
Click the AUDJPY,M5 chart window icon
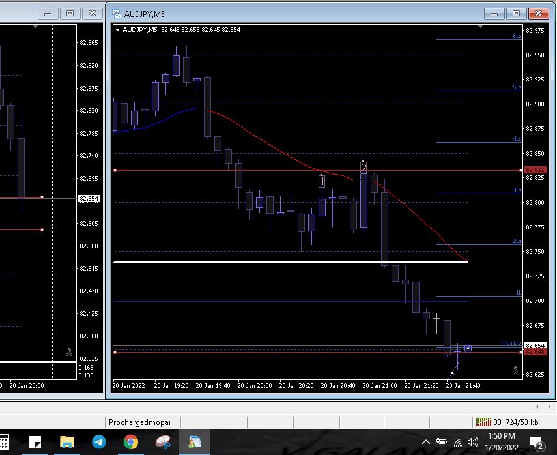pyautogui.click(x=117, y=14)
